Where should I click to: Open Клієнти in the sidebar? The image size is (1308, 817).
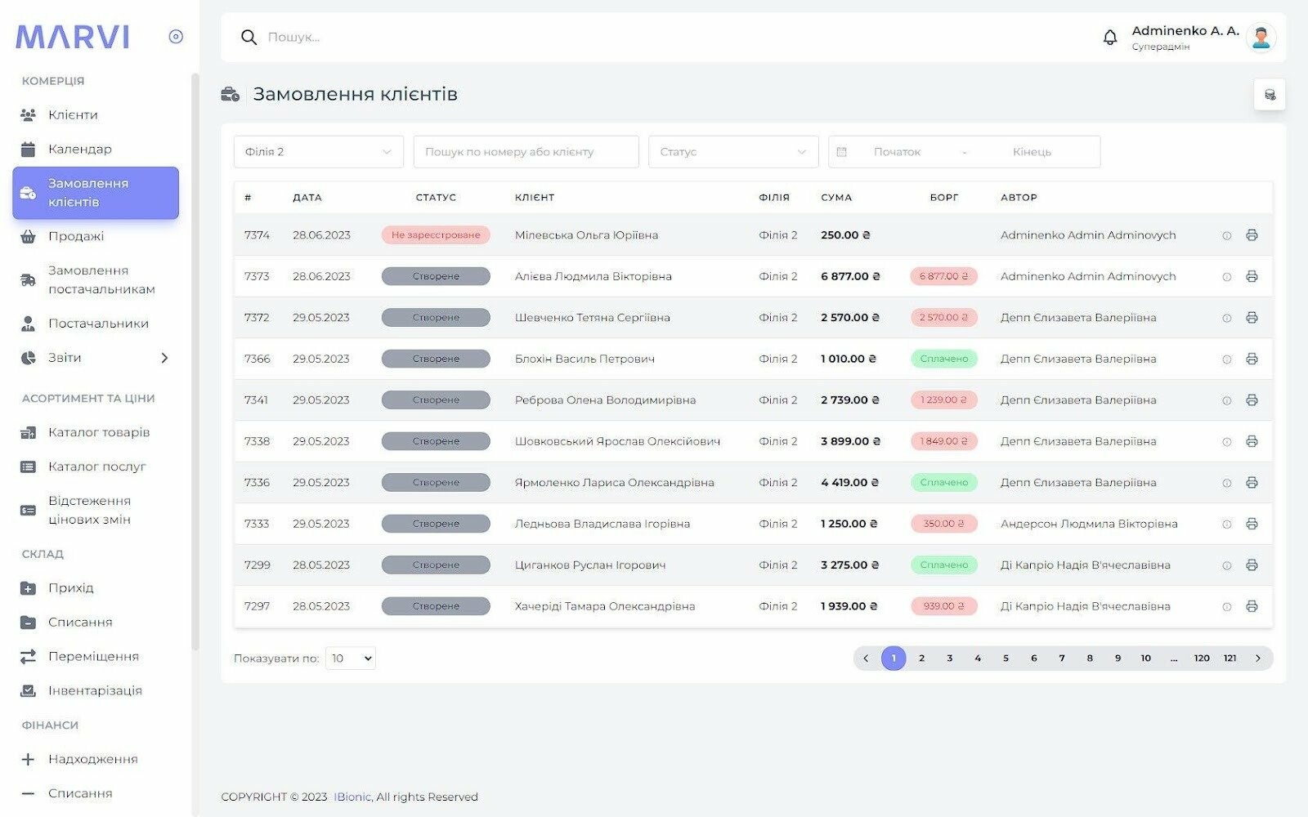(x=73, y=115)
